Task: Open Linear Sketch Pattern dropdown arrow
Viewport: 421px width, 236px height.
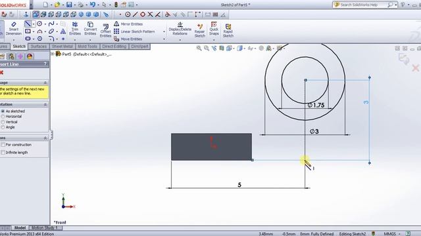Action: (164, 31)
